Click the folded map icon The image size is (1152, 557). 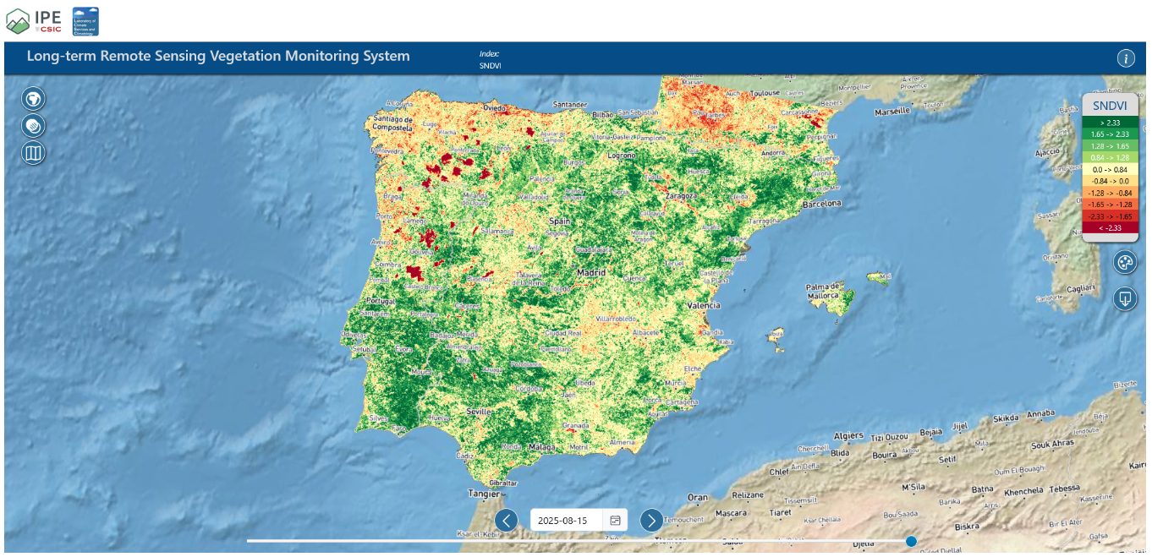click(x=33, y=153)
